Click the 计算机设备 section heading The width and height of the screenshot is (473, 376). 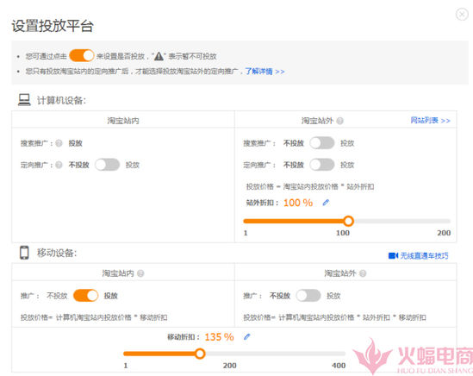pyautogui.click(x=61, y=100)
